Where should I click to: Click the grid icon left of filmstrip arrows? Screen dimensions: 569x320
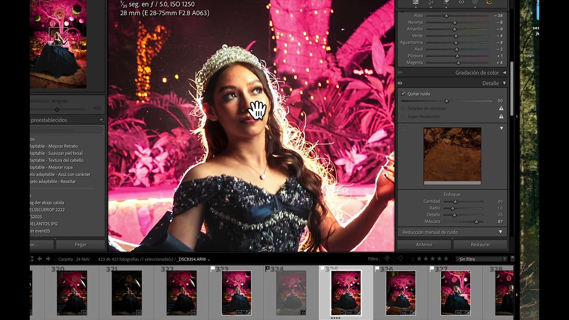pyautogui.click(x=32, y=259)
